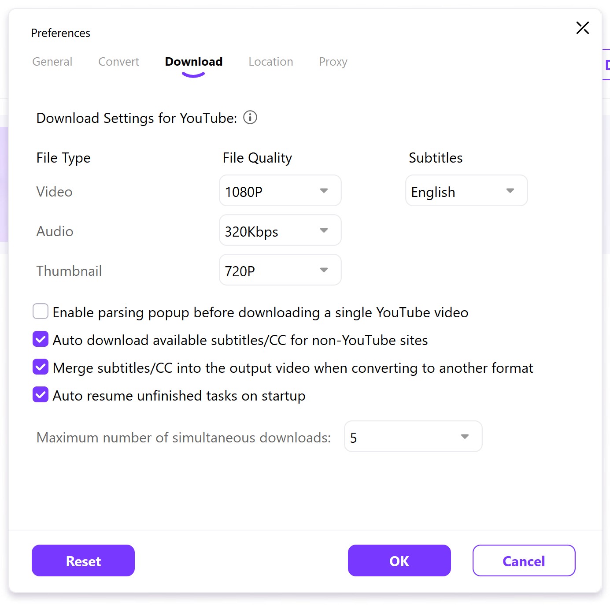The height and width of the screenshot is (605, 610).
Task: Change maximum simultaneous downloads dropdown
Action: point(413,436)
